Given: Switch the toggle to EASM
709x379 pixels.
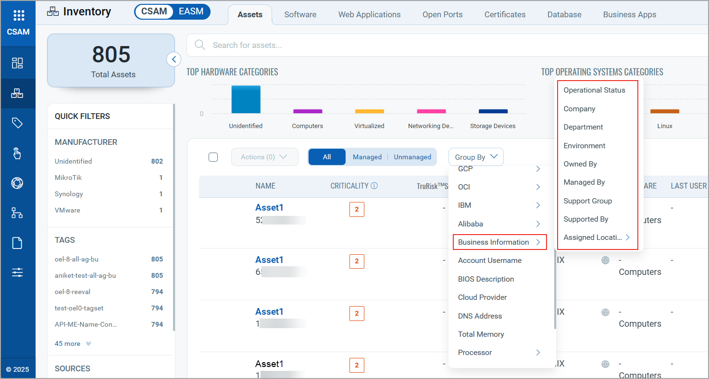Looking at the screenshot, I should coord(191,12).
